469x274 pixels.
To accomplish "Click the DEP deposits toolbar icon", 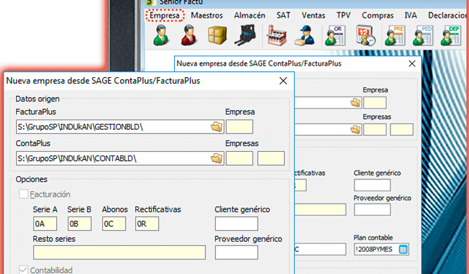I will click(x=451, y=36).
